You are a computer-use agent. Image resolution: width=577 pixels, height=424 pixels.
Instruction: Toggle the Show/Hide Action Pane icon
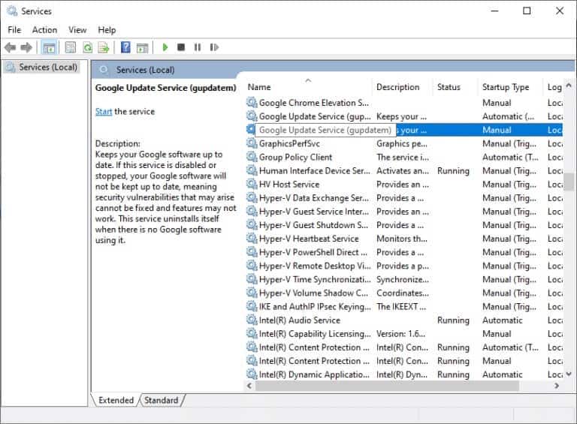tap(142, 47)
